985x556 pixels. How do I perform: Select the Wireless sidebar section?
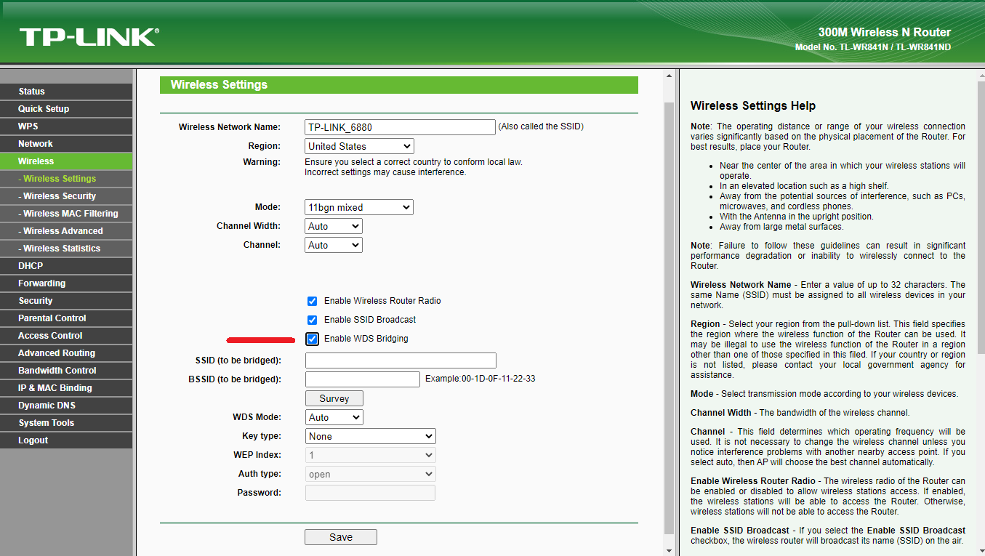coord(66,161)
